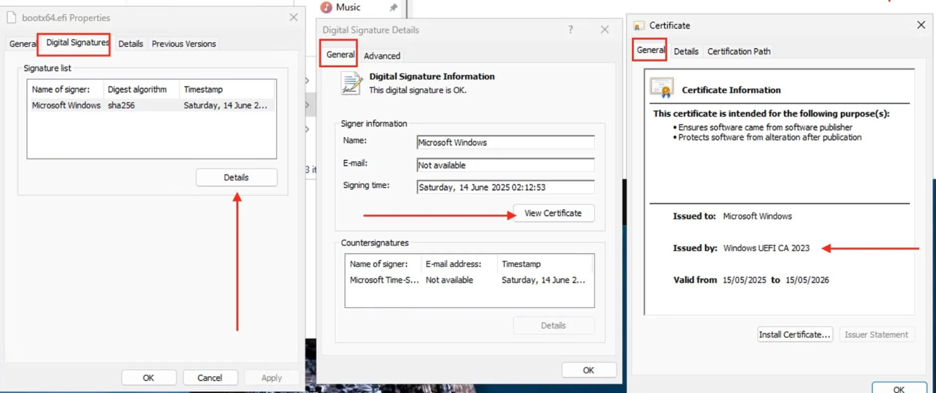The height and width of the screenshot is (393, 936).
Task: Click the E-mail field showing Not available
Action: tap(505, 165)
